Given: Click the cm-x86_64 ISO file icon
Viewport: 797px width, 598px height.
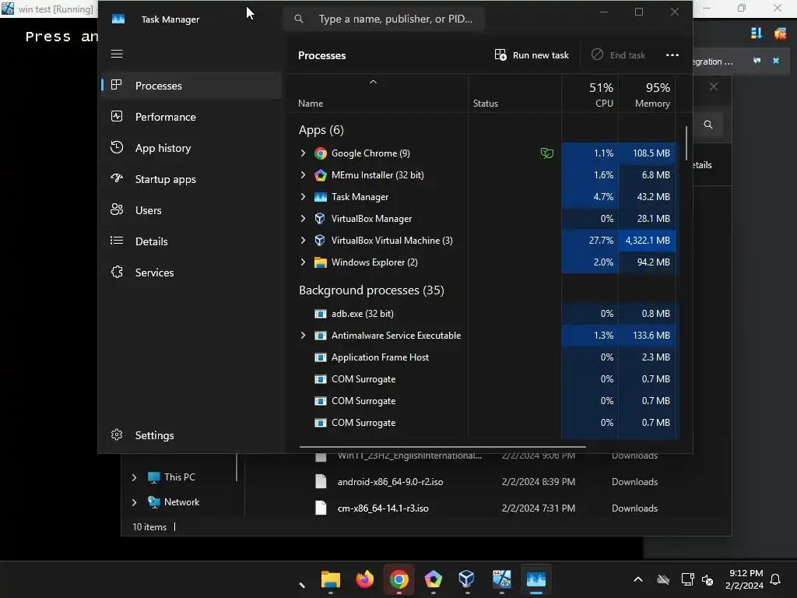Looking at the screenshot, I should tap(321, 508).
